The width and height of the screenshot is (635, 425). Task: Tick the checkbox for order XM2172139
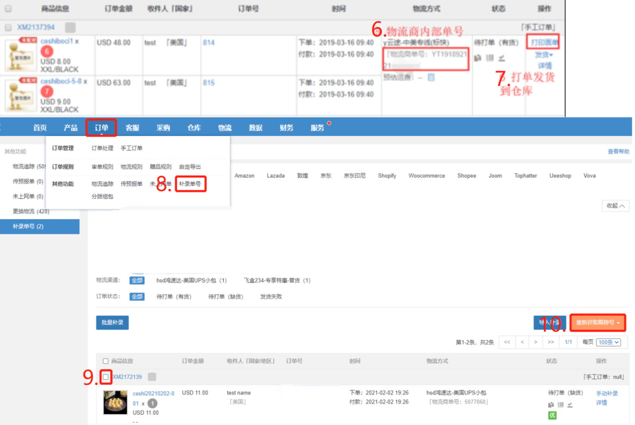pos(106,377)
